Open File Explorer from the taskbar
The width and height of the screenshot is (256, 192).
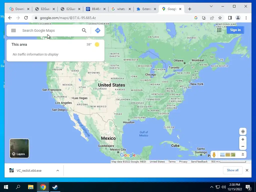pyautogui.click(x=30, y=187)
